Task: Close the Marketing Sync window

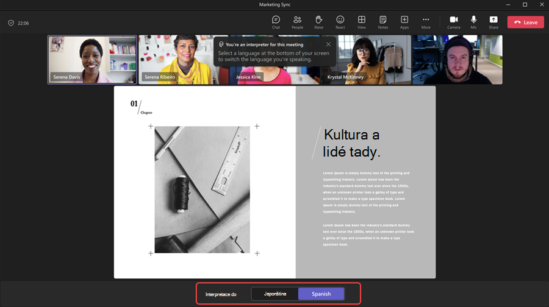Action: tap(542, 4)
